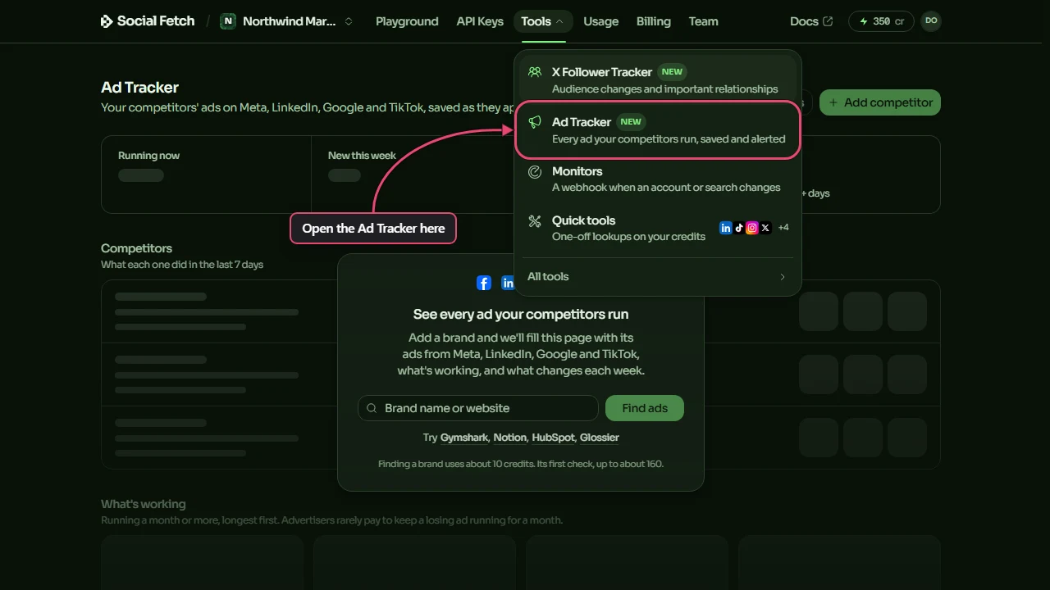
Task: Click the +4 more tools indicator
Action: coord(783,228)
